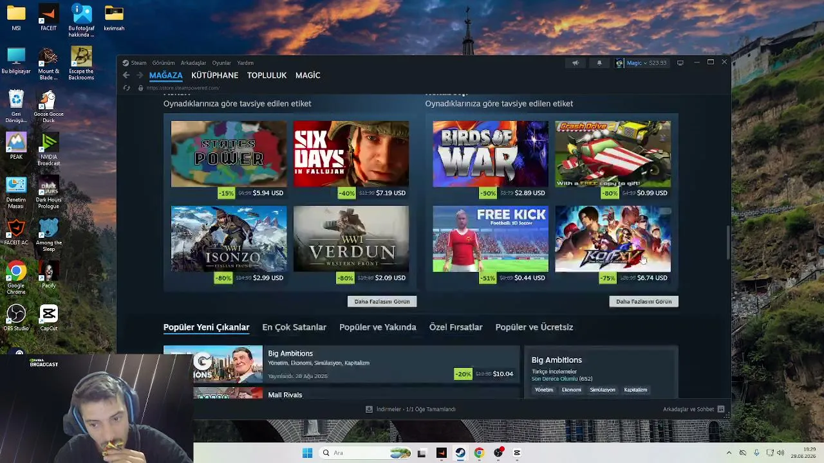Open the States of Power game capsule
This screenshot has width=824, height=463.
click(x=229, y=154)
